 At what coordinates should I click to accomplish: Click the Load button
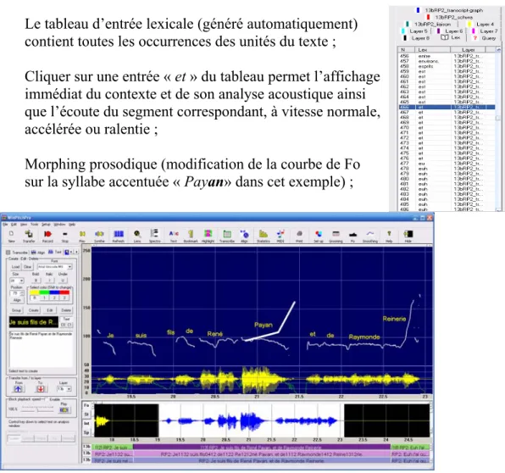coord(16,267)
